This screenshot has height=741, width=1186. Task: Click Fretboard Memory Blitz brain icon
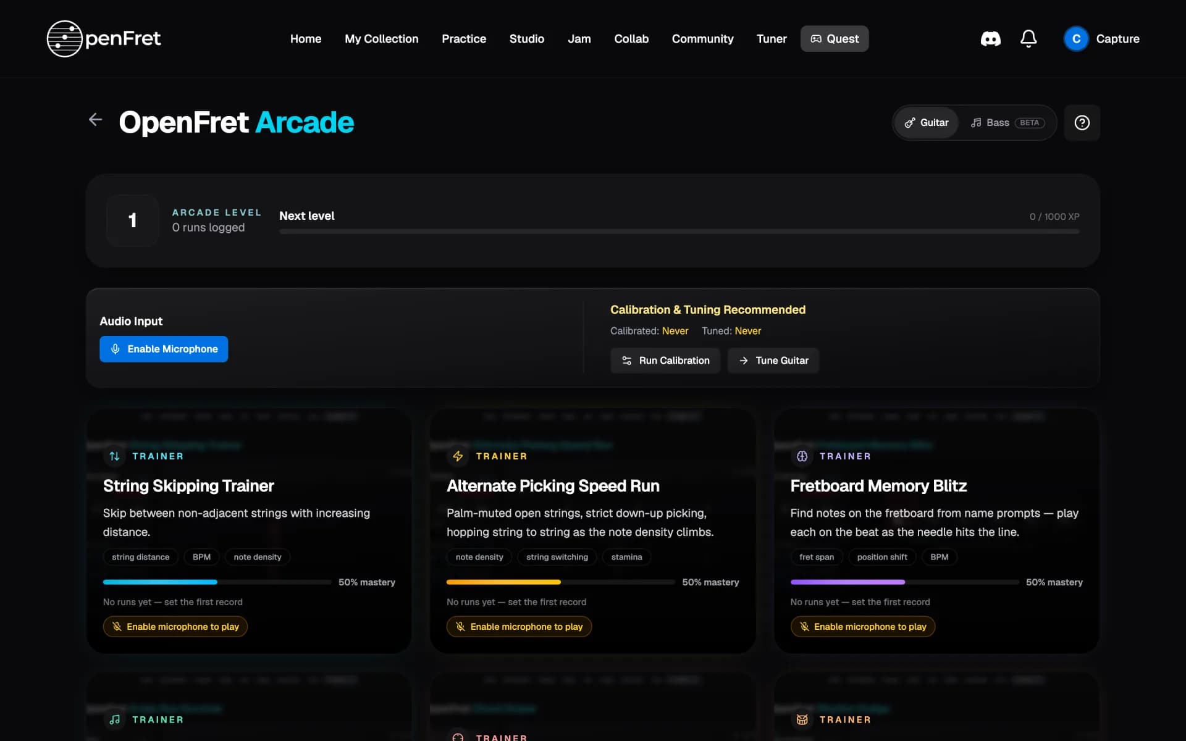(802, 456)
